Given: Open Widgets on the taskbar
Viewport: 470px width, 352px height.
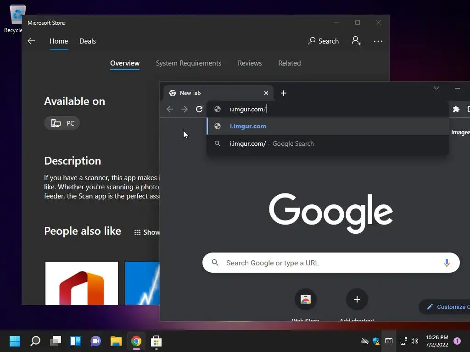Looking at the screenshot, I should [76, 341].
